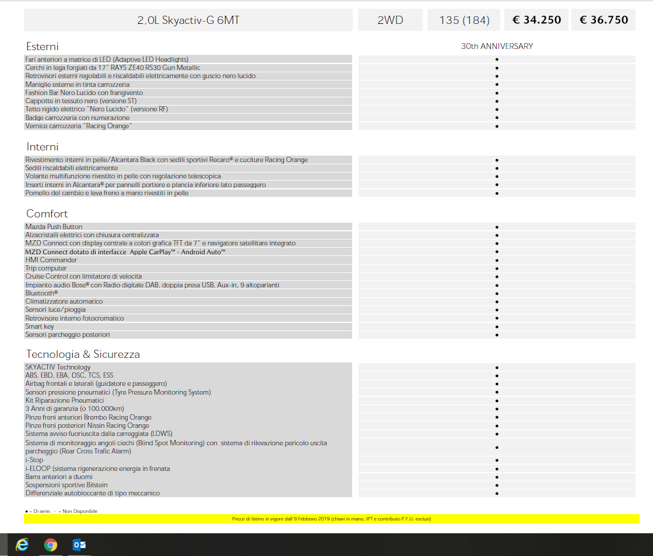Select the 'Smart key' row
Viewport: 653px width, 556px height.
pos(188,327)
